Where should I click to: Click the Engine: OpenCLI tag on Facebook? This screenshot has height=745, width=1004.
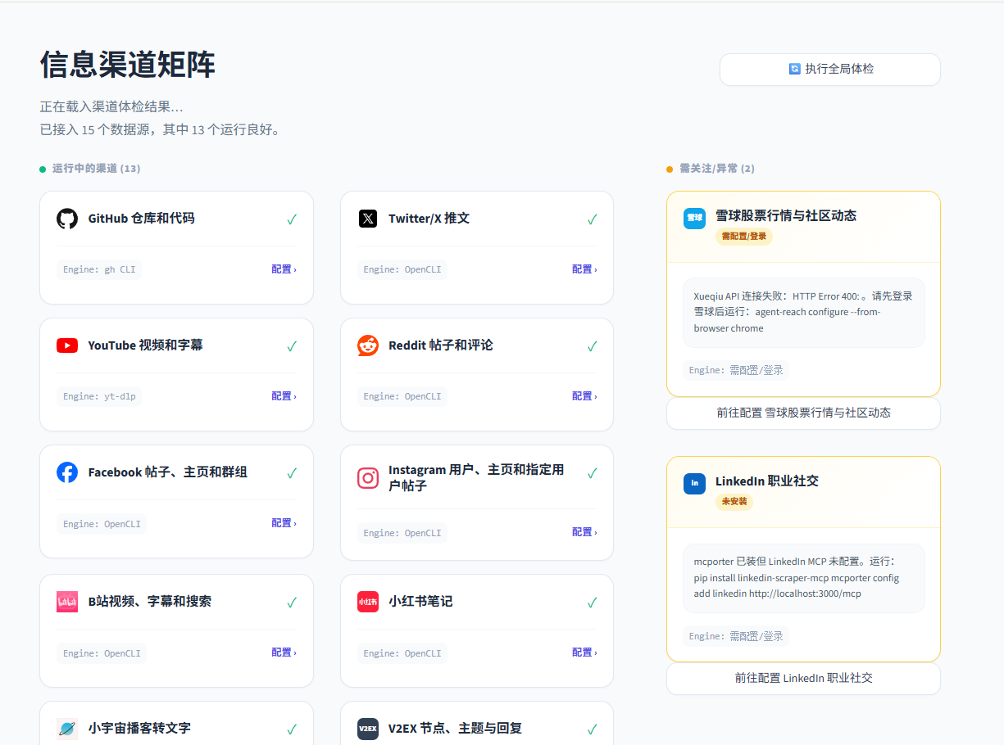tap(102, 524)
